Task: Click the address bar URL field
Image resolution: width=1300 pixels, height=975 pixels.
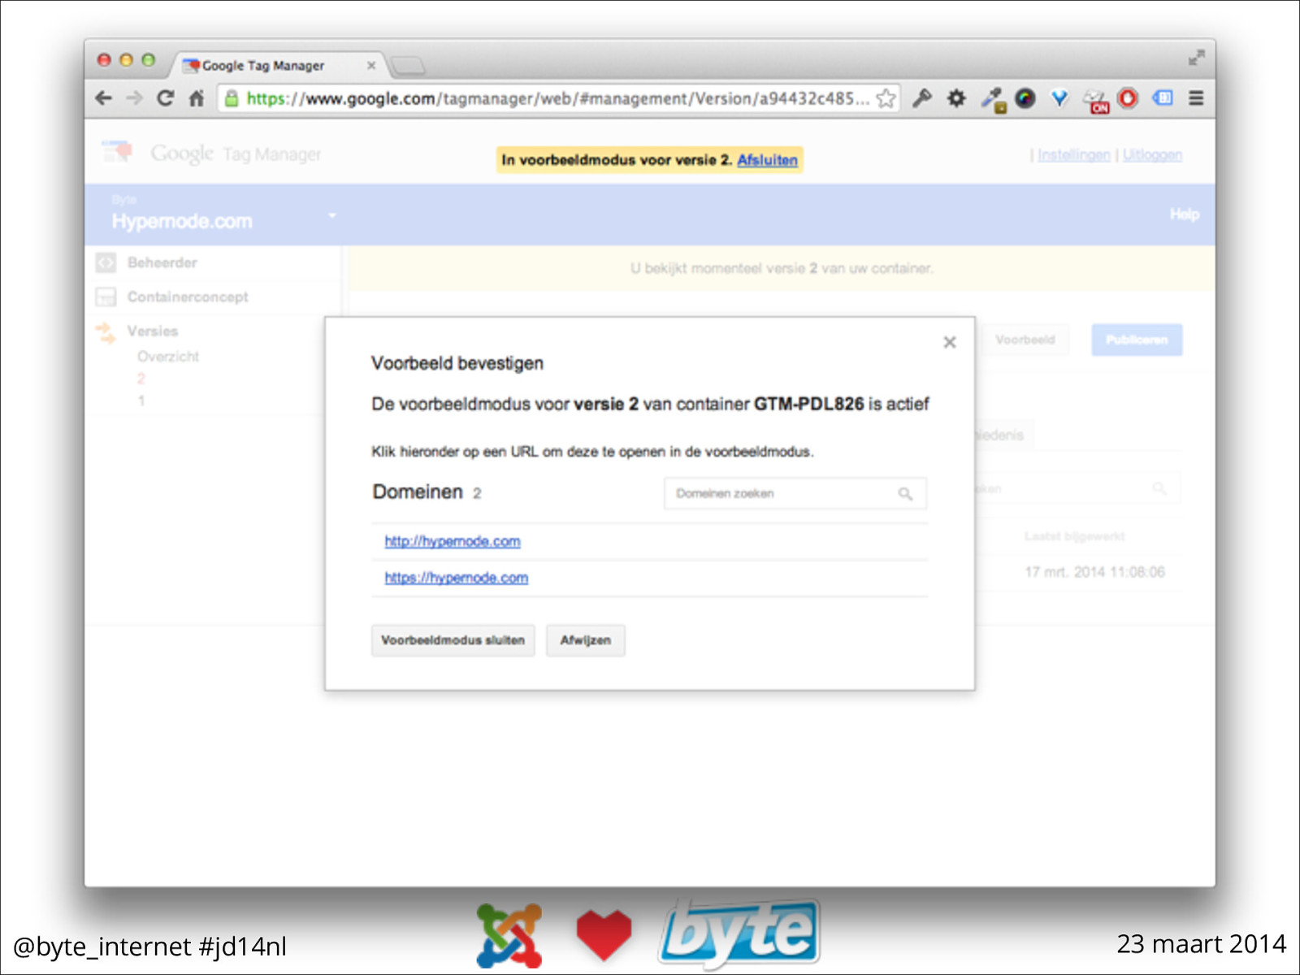Action: coord(557,98)
